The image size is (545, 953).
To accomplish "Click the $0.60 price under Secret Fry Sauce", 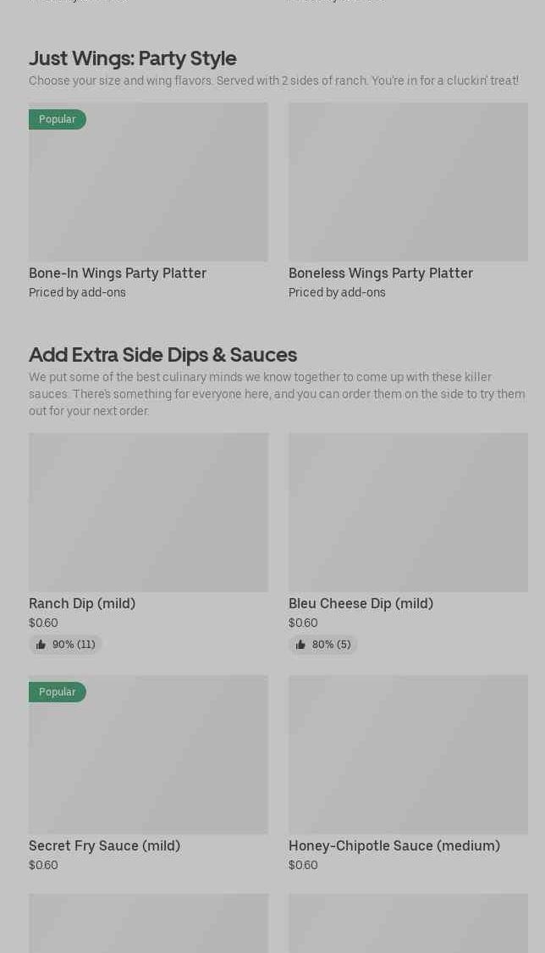I will coord(43,865).
